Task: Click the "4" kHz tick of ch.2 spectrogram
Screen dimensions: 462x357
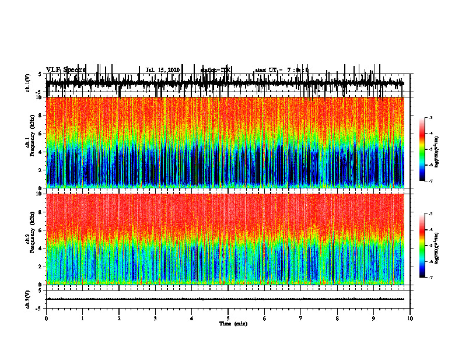Action: click(x=40, y=249)
